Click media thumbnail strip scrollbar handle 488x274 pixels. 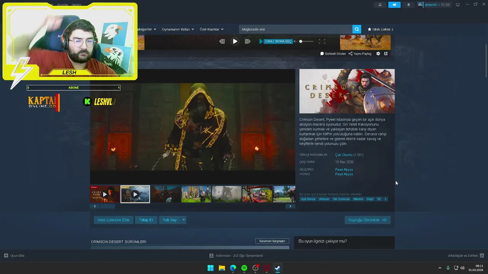[x=107, y=206]
